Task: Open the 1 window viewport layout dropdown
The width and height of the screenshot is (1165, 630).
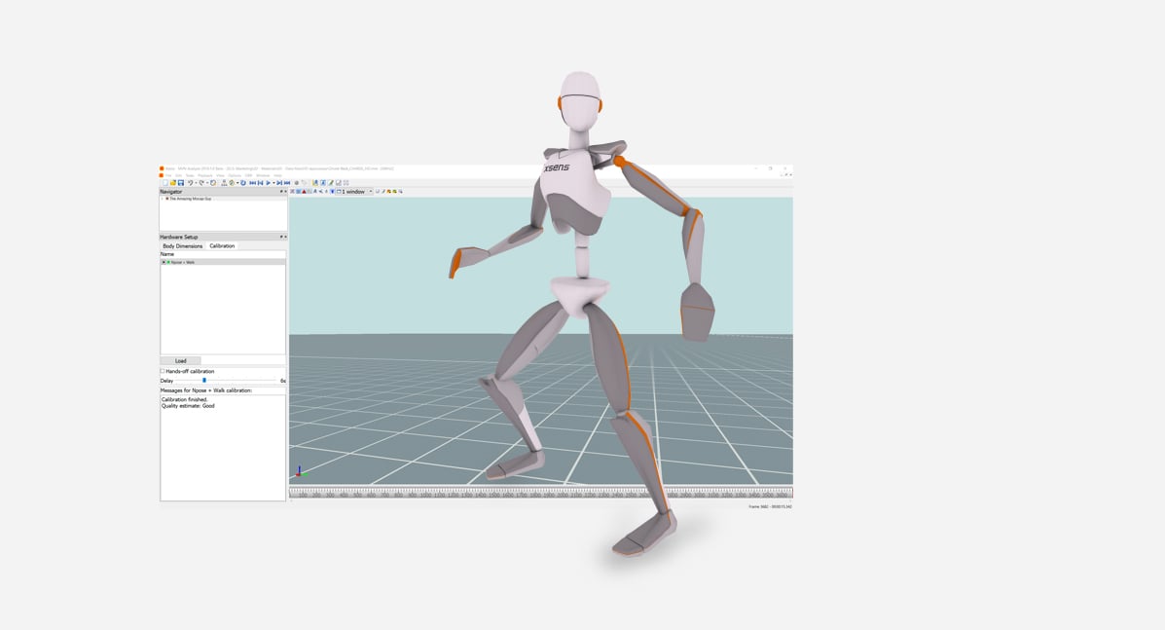Action: coord(370,191)
